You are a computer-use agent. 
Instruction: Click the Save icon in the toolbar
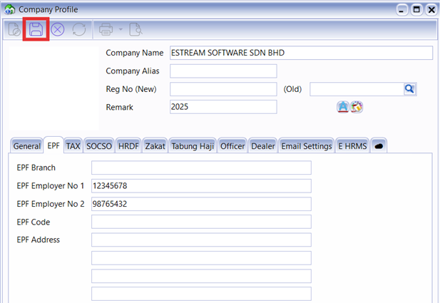coord(36,30)
